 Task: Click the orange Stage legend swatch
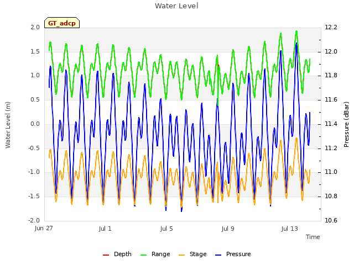(x=181, y=255)
